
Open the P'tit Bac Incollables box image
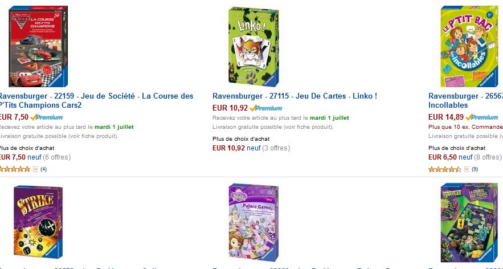click(469, 46)
